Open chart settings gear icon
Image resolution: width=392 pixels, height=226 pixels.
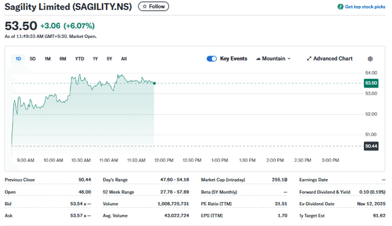[370, 59]
